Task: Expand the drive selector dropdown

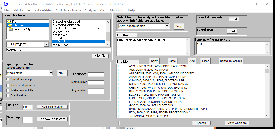Action: [46, 44]
